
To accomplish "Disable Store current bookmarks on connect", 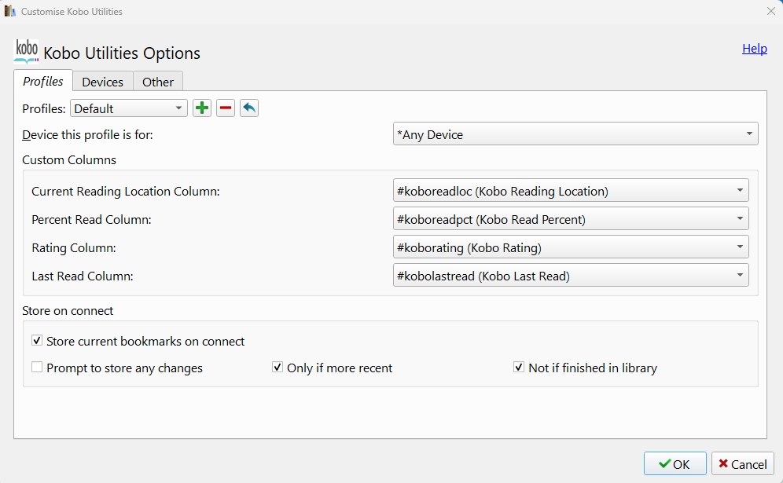I will 37,342.
